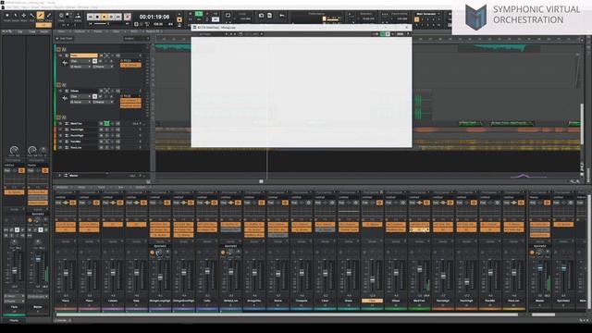Stop playback in transport

[x=97, y=17]
